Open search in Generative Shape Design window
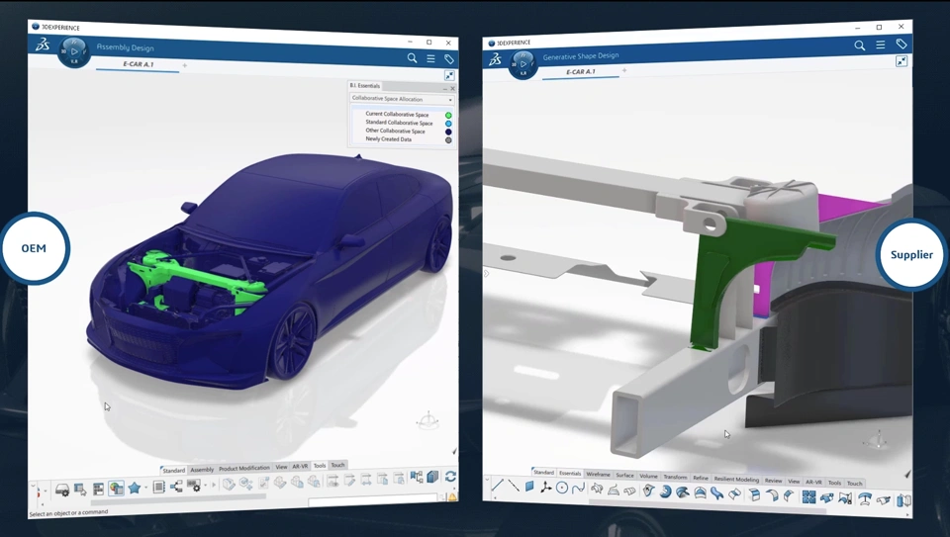 coord(859,45)
